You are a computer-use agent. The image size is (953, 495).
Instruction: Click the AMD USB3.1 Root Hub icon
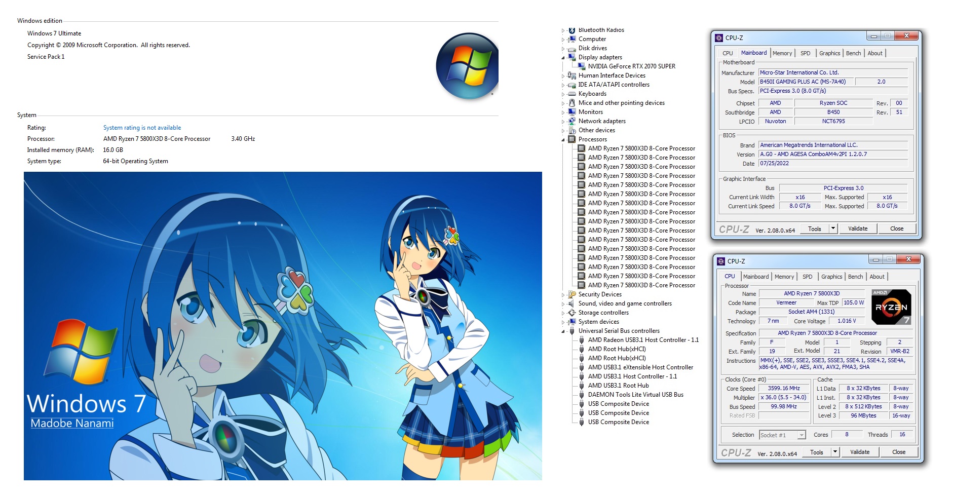pos(582,386)
